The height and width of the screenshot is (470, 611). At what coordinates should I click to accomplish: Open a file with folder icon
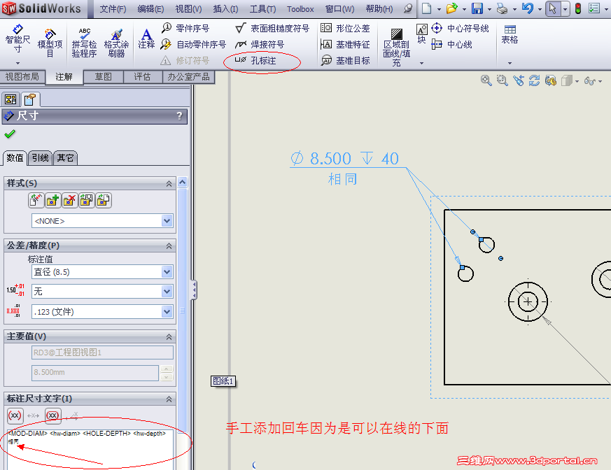451,8
